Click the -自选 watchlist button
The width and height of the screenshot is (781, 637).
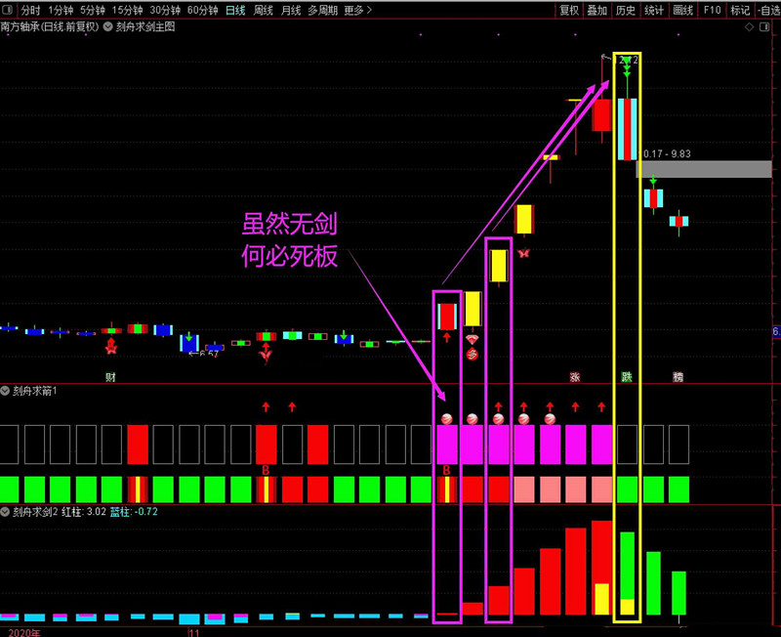pos(769,10)
